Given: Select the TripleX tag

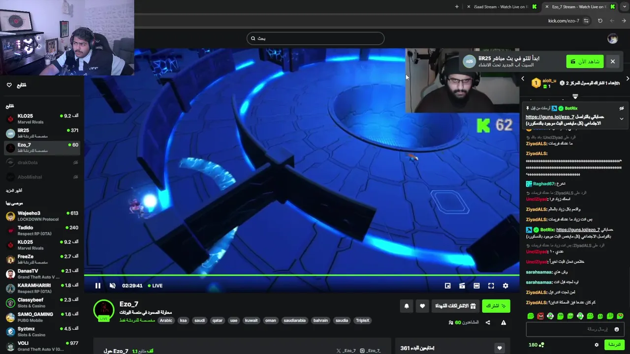Looking at the screenshot, I should pyautogui.click(x=362, y=321).
